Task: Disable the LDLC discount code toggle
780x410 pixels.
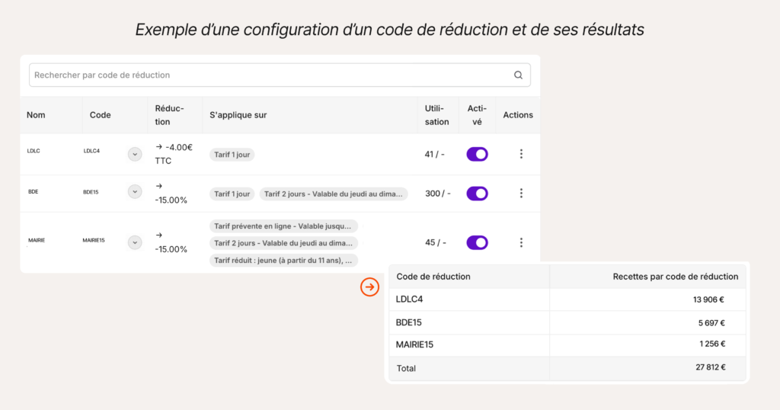Action: pyautogui.click(x=477, y=154)
